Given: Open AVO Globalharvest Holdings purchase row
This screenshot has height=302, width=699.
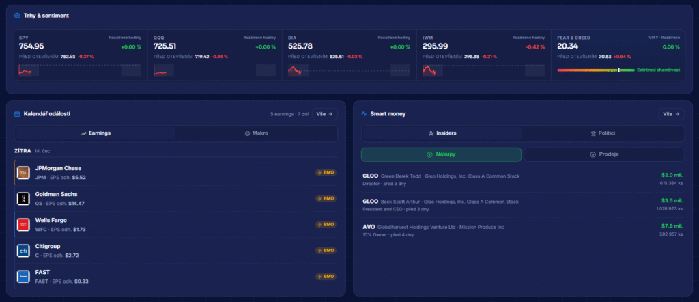Looking at the screenshot, I should click(522, 231).
